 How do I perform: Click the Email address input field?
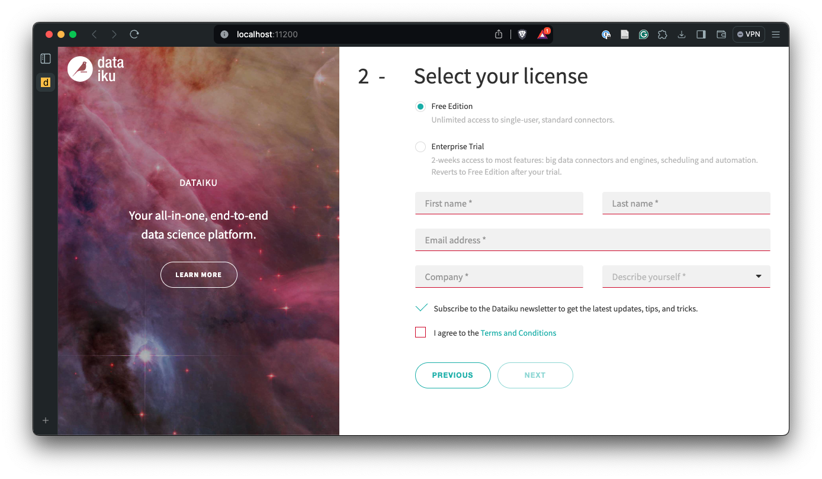[x=592, y=240]
